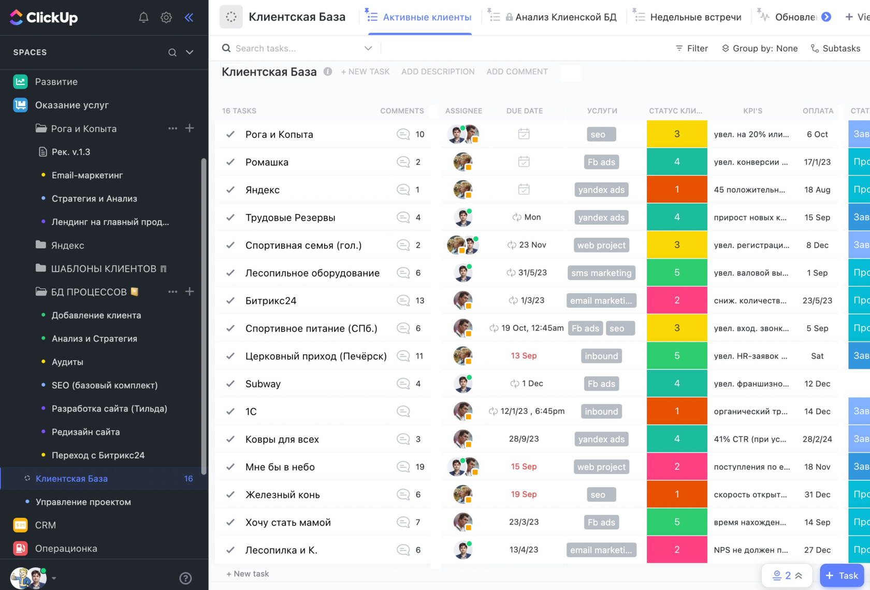Open the Рек. v.1.3 document

(x=71, y=152)
